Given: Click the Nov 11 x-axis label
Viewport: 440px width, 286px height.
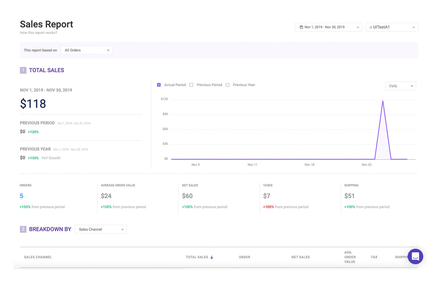Looking at the screenshot, I should (252, 165).
